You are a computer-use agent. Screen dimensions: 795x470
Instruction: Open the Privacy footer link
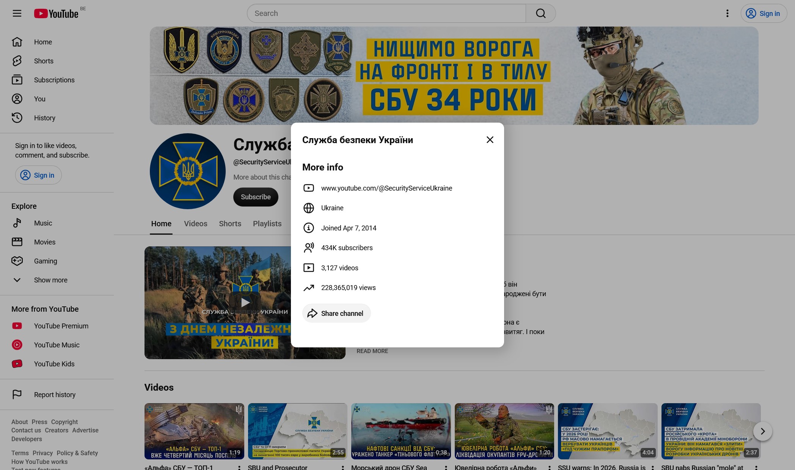42,453
